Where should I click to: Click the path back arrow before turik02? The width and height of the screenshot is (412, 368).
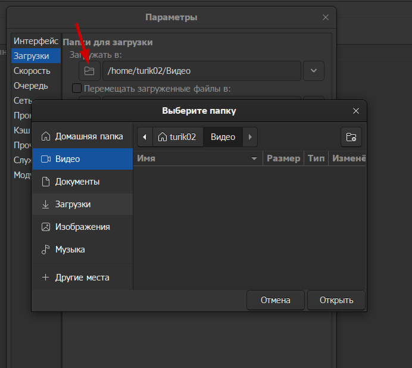145,137
